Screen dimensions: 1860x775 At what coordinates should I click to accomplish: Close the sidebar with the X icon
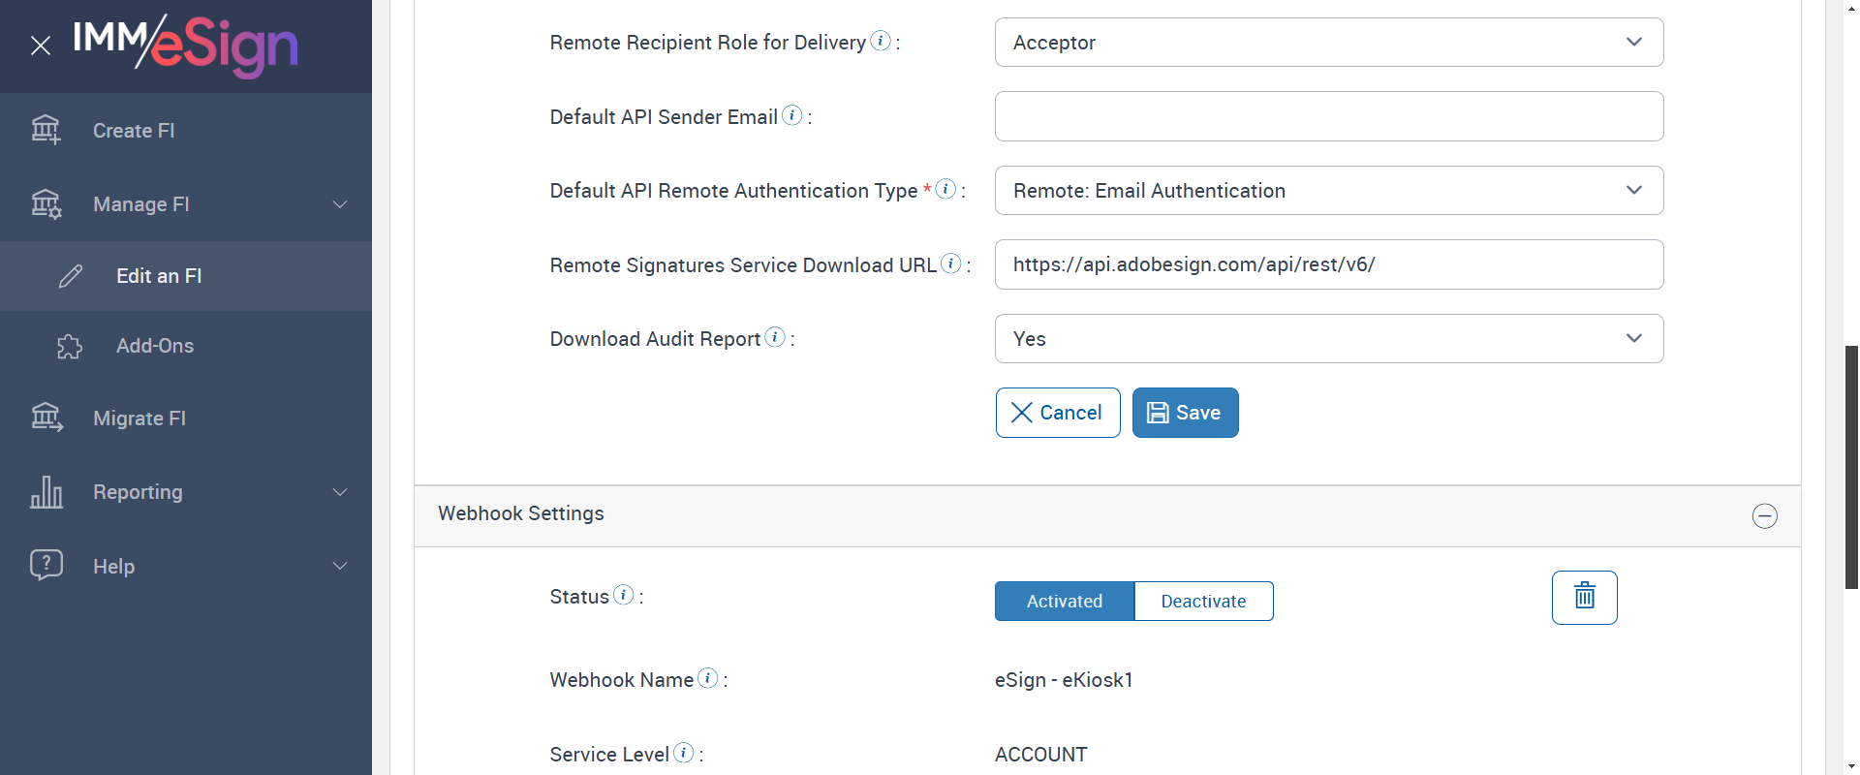41,46
